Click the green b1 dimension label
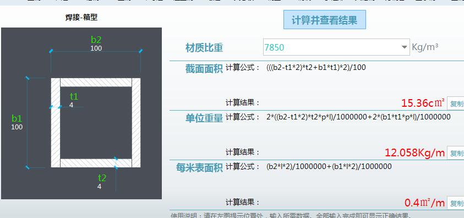 [17, 118]
